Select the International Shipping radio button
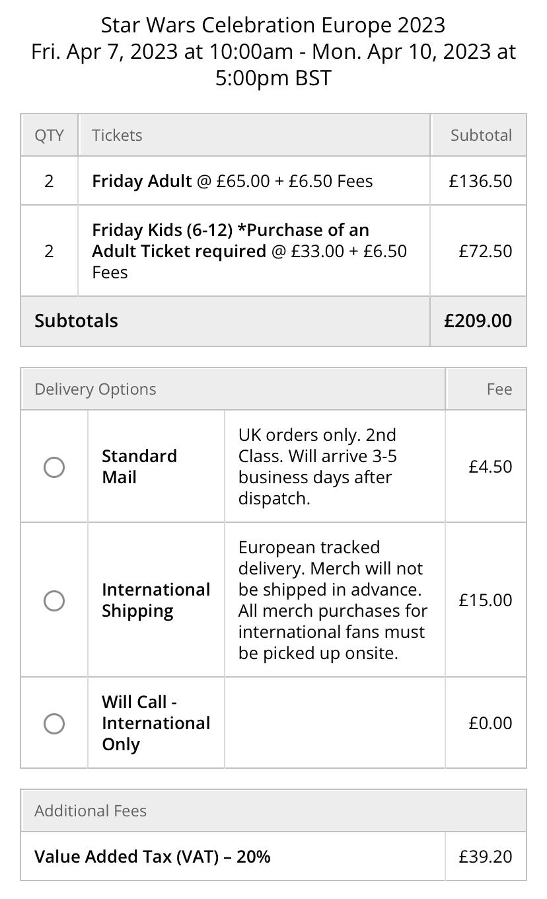This screenshot has height=899, width=547. pos(54,600)
